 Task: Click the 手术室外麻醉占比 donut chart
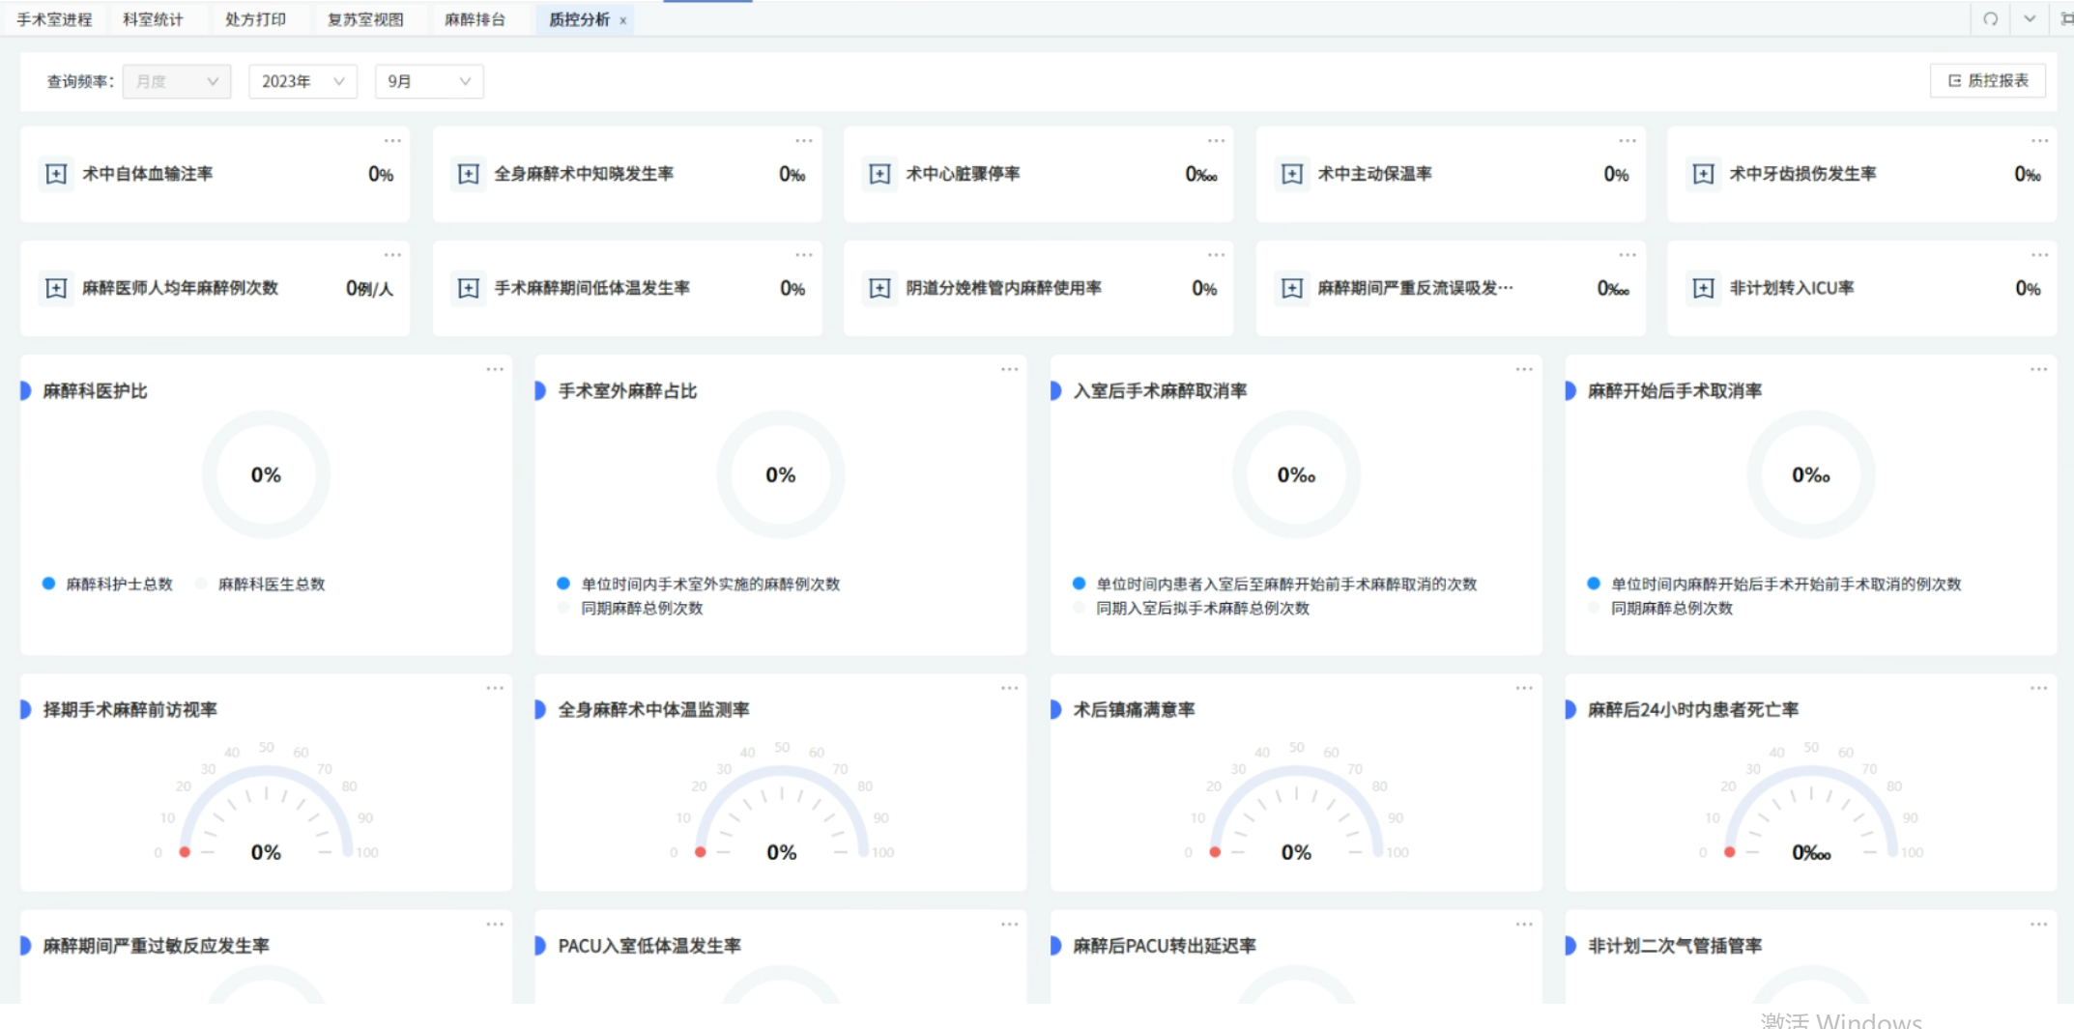tap(781, 474)
